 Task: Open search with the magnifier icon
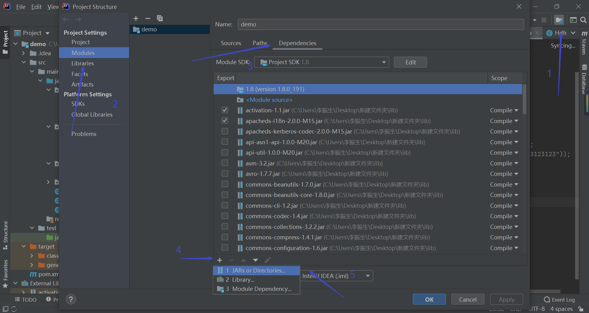[x=583, y=20]
